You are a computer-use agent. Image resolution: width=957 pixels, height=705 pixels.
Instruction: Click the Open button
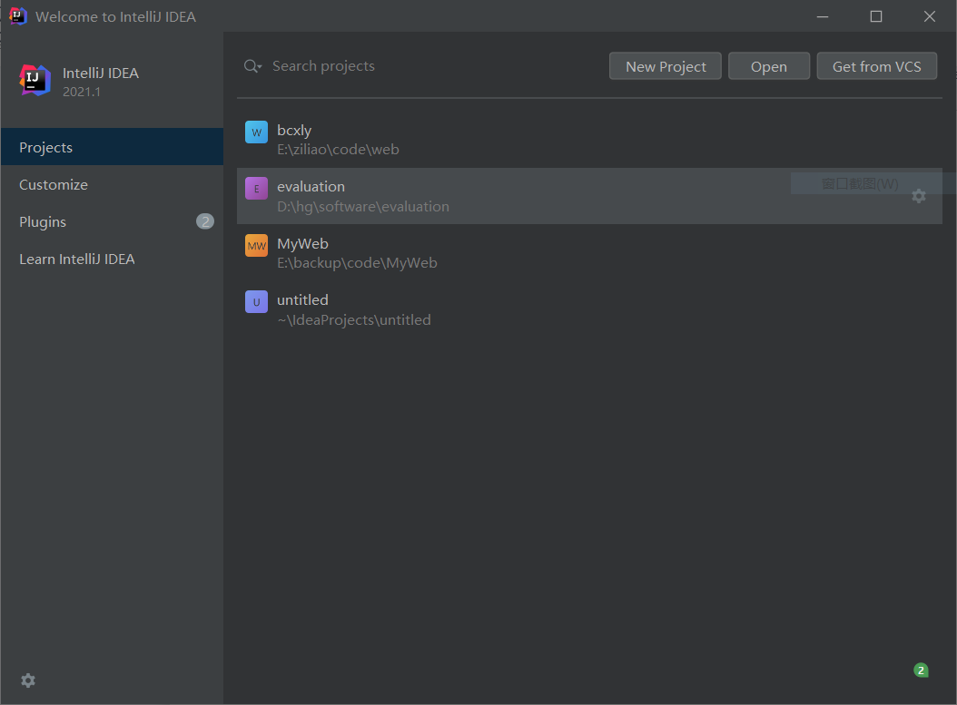click(x=769, y=66)
